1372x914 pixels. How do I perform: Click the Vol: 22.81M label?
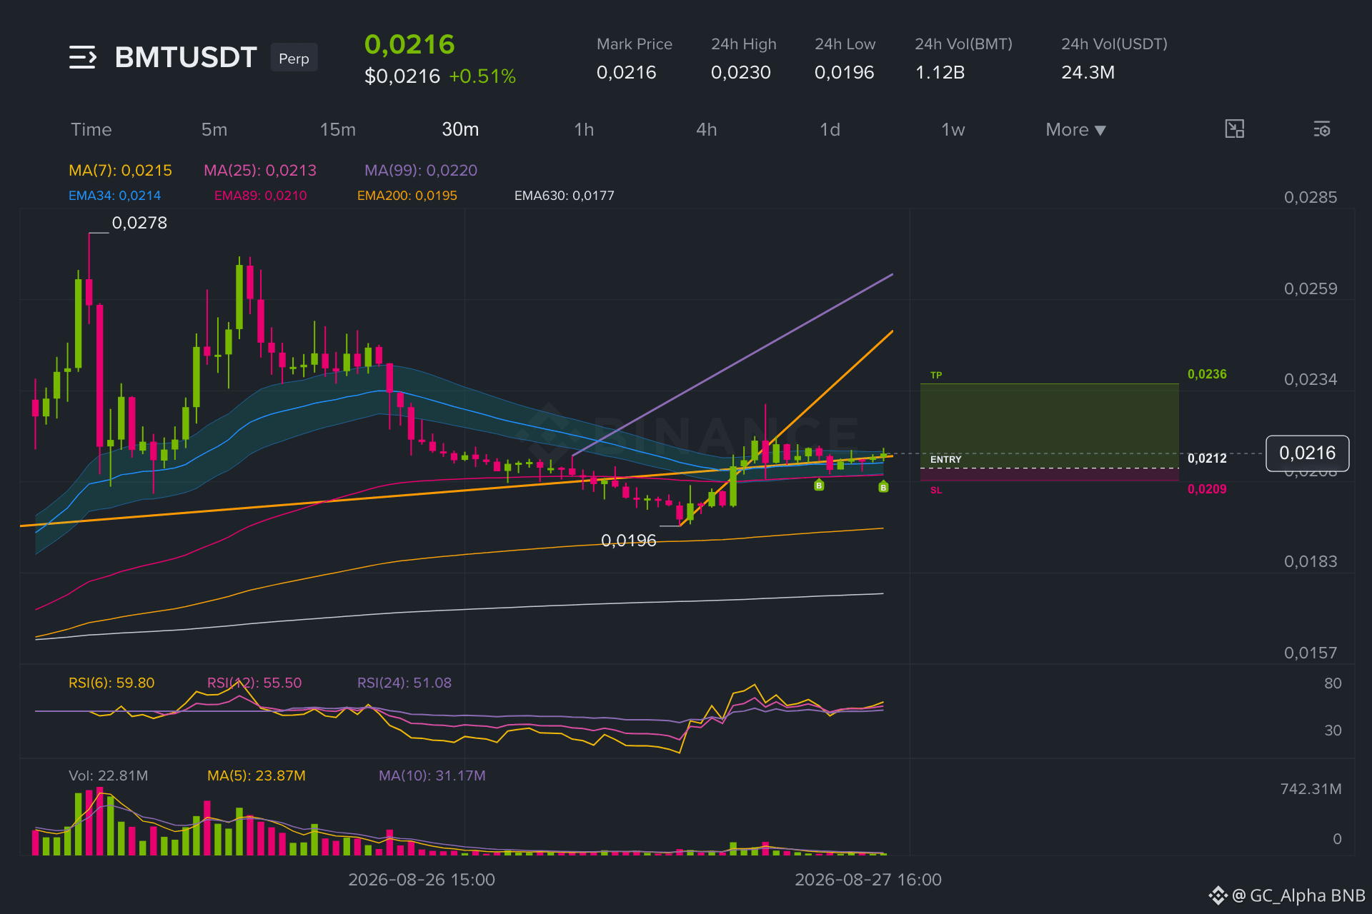(109, 775)
